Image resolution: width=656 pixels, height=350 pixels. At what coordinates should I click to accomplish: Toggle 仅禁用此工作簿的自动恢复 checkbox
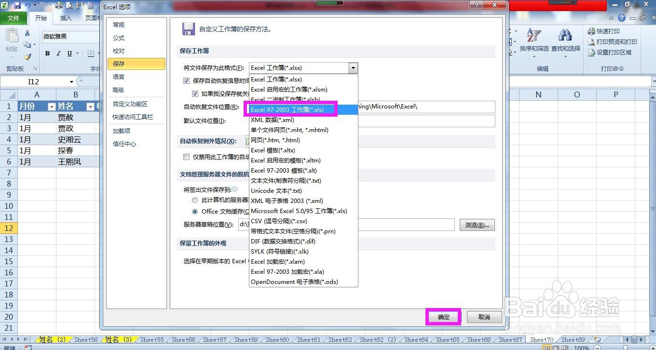(x=186, y=157)
